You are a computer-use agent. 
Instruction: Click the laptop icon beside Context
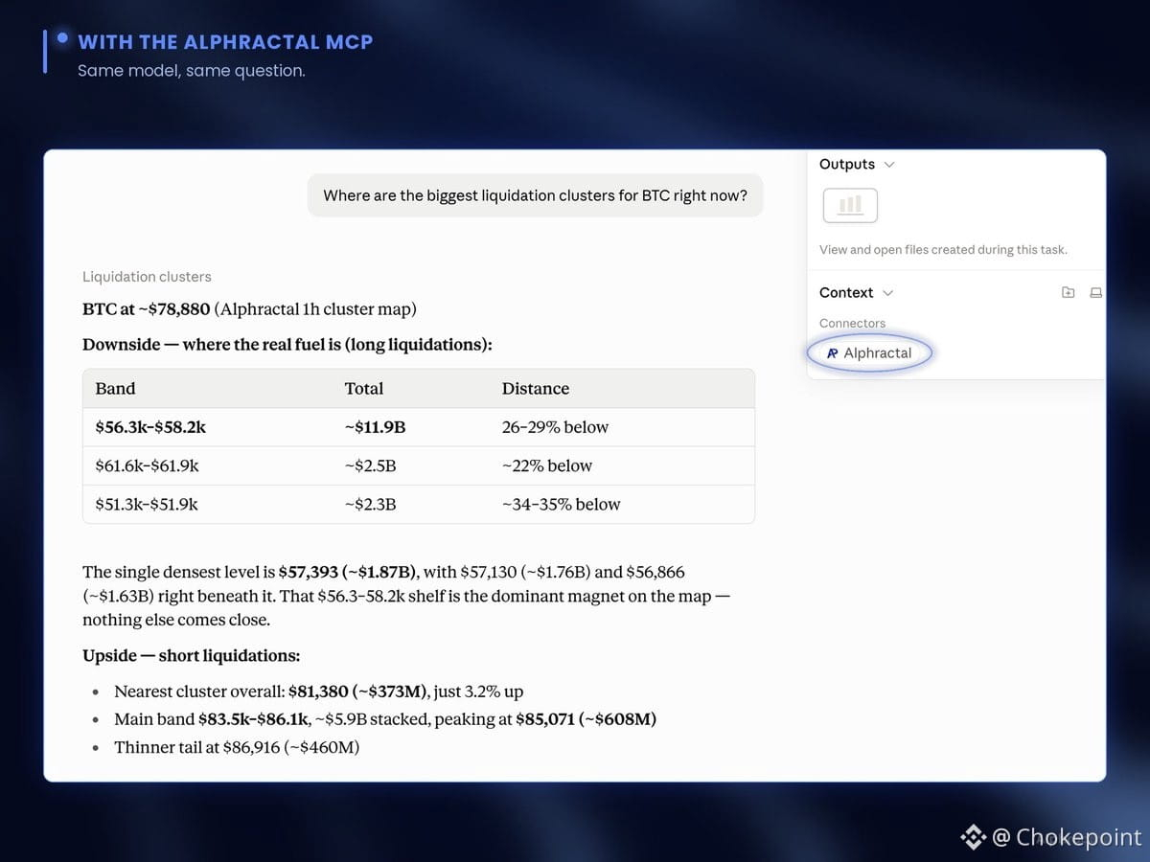(1095, 292)
